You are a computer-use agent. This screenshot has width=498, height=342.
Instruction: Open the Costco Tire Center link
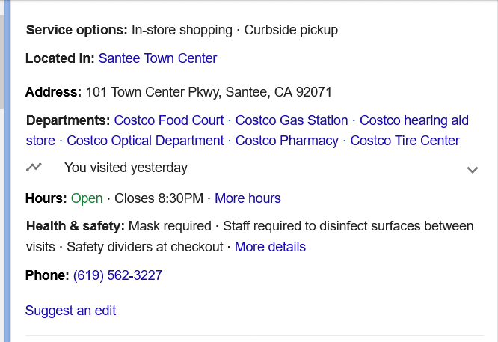(405, 141)
